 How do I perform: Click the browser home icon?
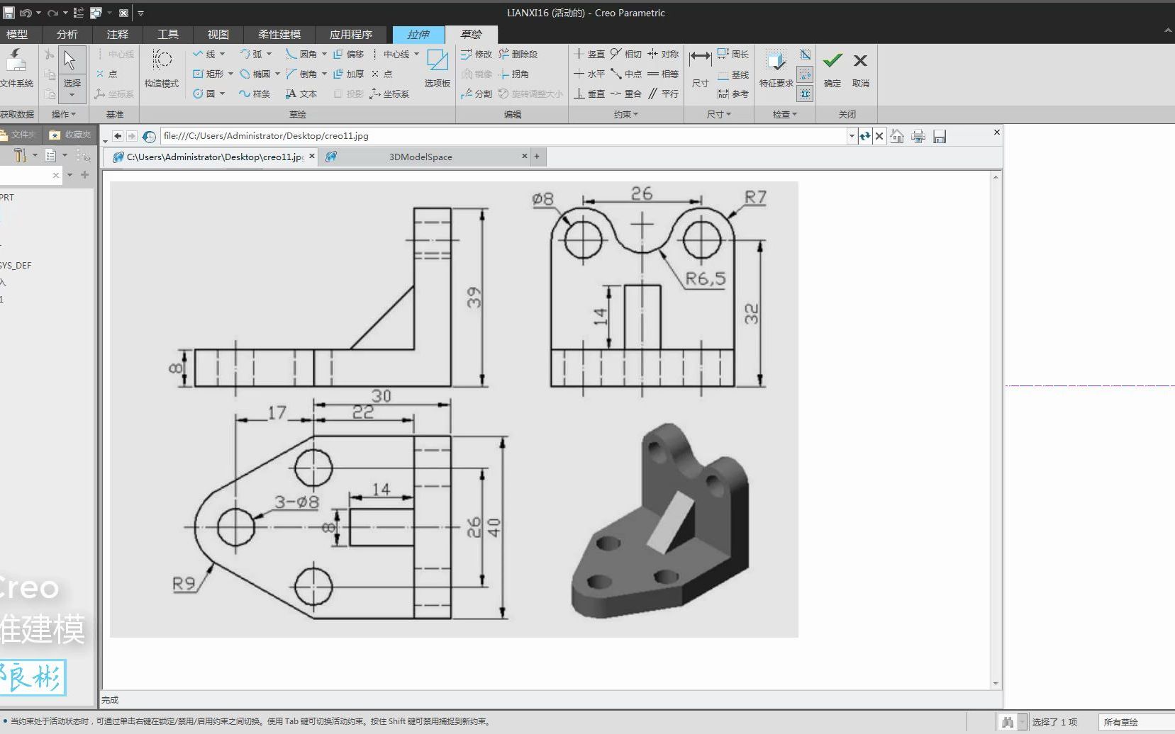pyautogui.click(x=897, y=136)
